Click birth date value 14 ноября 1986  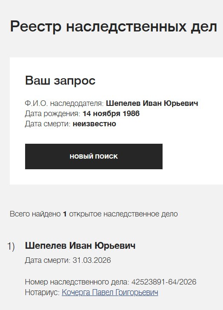click(x=111, y=114)
